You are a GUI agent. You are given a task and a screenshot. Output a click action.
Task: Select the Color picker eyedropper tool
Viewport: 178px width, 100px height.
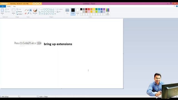click(28, 14)
